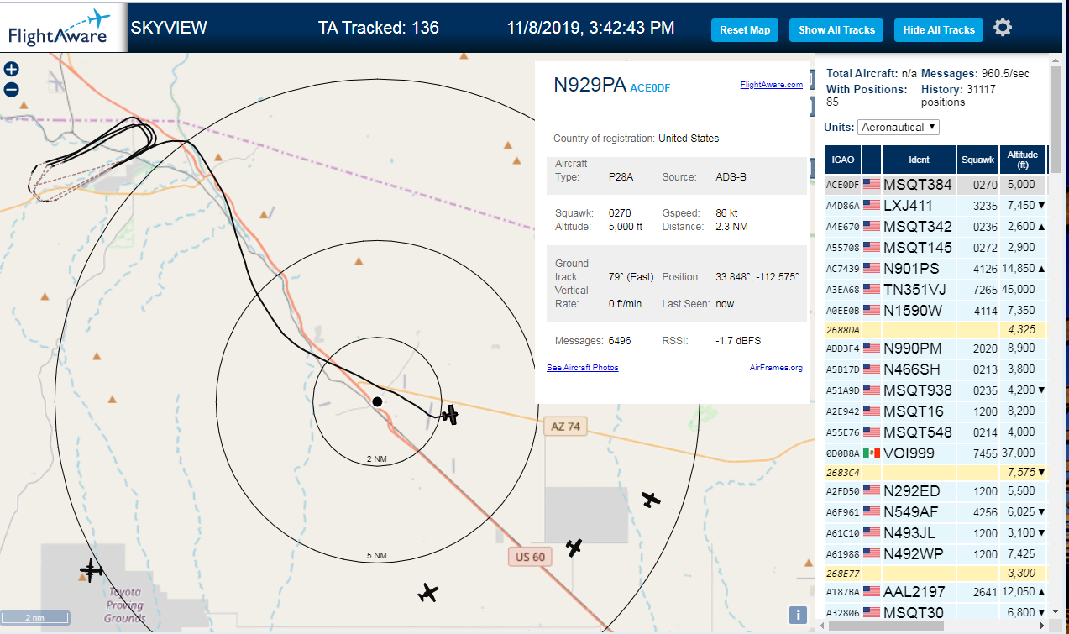The height and width of the screenshot is (634, 1069).
Task: Click the US 60 road label
Action: [530, 557]
